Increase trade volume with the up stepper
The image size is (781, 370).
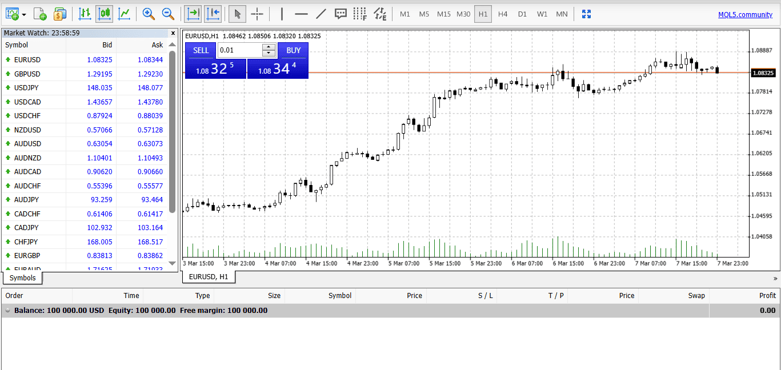pyautogui.click(x=269, y=47)
